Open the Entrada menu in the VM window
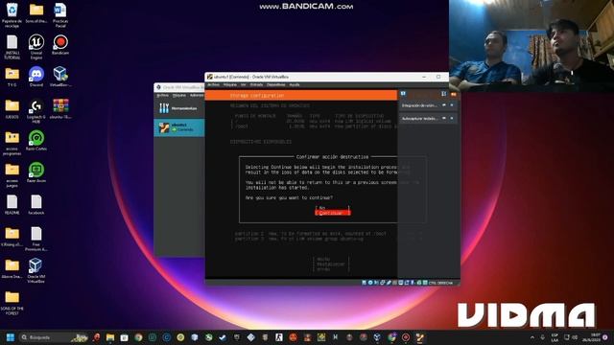The width and height of the screenshot is (614, 345). (256, 85)
